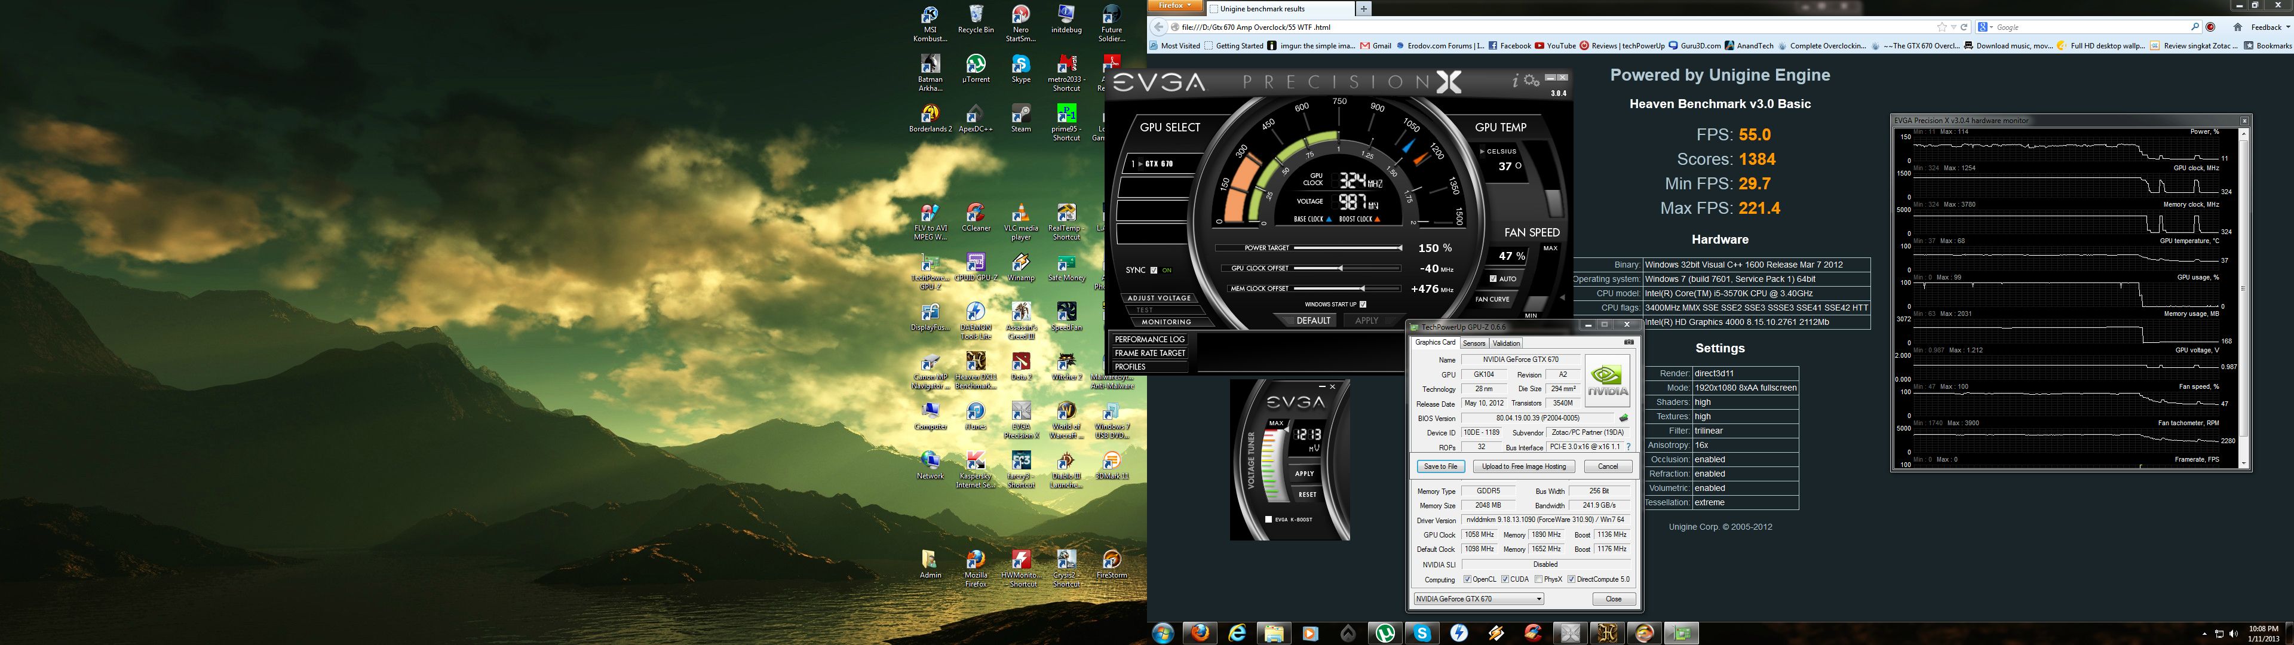The height and width of the screenshot is (645, 2294).
Task: Click the Mem Clock Offset slider
Action: coord(1347,288)
